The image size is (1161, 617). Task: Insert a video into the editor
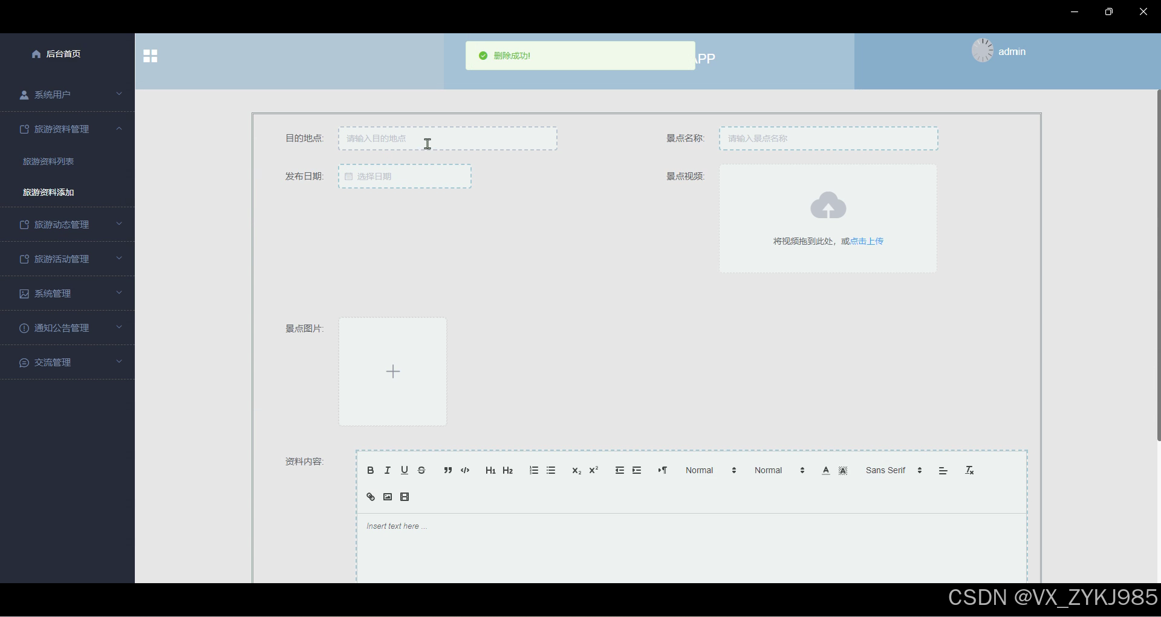405,497
